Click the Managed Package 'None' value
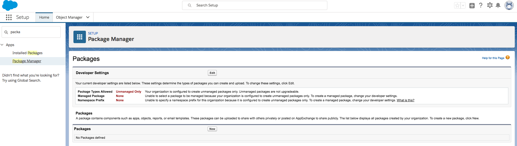 tap(120, 96)
